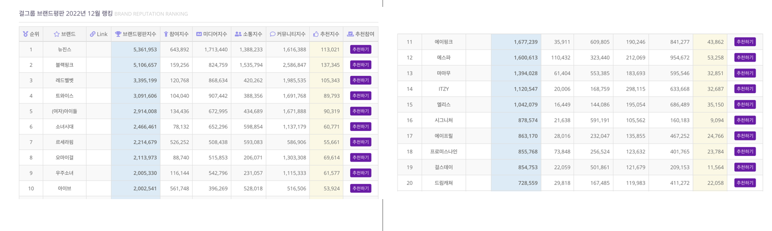Click the community index 954,672
772x231 pixels.
[680, 58]
